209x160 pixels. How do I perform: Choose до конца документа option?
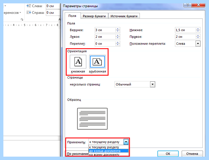[x=109, y=151]
